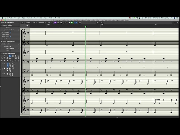Open the File menu
The width and height of the screenshot is (180, 135).
pyautogui.click(x=15, y=18)
